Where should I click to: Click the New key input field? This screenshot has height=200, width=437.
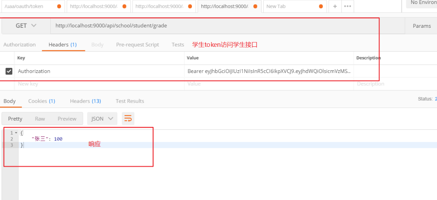pyautogui.click(x=100, y=84)
